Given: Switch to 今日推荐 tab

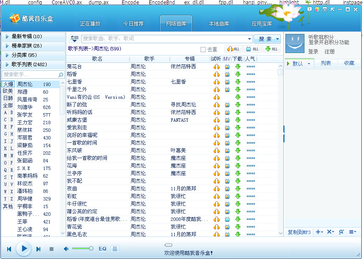Looking at the screenshot, I should pyautogui.click(x=133, y=24).
